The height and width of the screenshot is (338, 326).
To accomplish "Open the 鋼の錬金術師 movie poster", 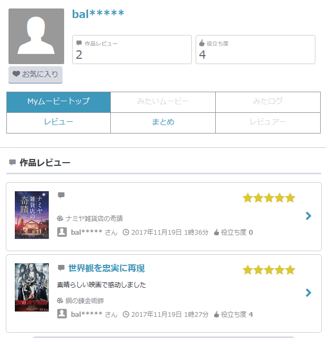I will coord(32,287).
